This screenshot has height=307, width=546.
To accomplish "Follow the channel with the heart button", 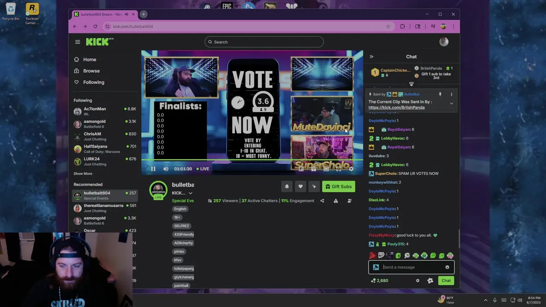I will pos(300,186).
